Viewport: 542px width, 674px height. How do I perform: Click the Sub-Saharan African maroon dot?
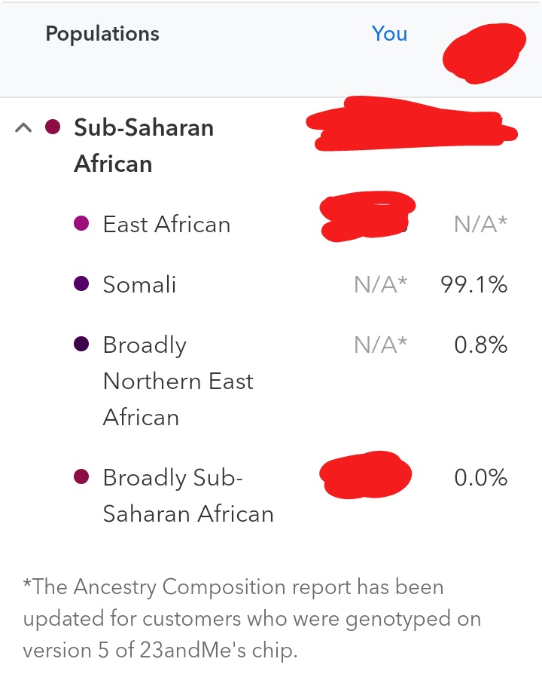pos(53,127)
